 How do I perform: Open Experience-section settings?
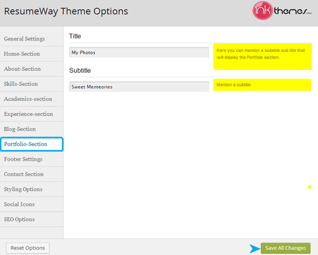(32, 114)
